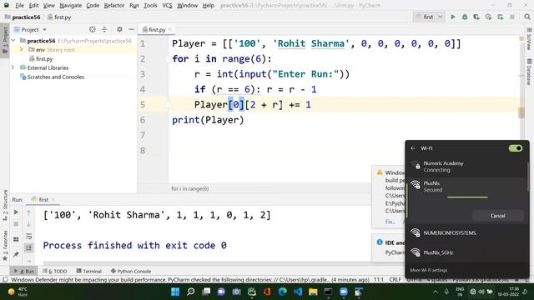Viewport: 534px width, 300px height.
Task: Toggle scroll to end in Run panel
Action: (29, 247)
